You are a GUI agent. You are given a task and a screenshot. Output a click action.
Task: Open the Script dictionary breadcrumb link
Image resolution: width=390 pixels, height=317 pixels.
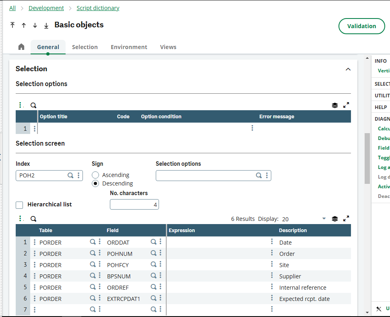tap(98, 8)
